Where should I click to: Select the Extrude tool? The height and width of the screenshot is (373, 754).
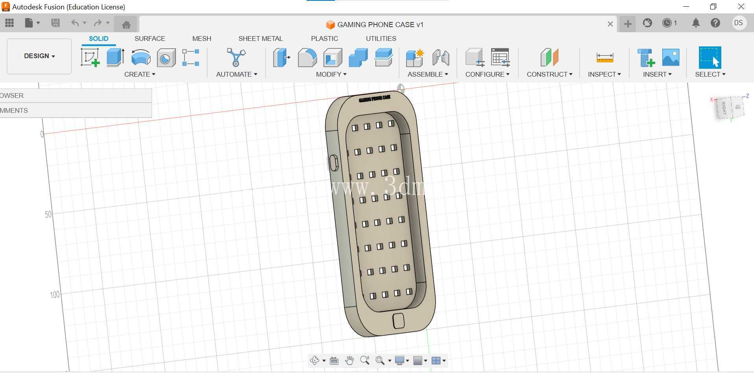[x=115, y=57]
